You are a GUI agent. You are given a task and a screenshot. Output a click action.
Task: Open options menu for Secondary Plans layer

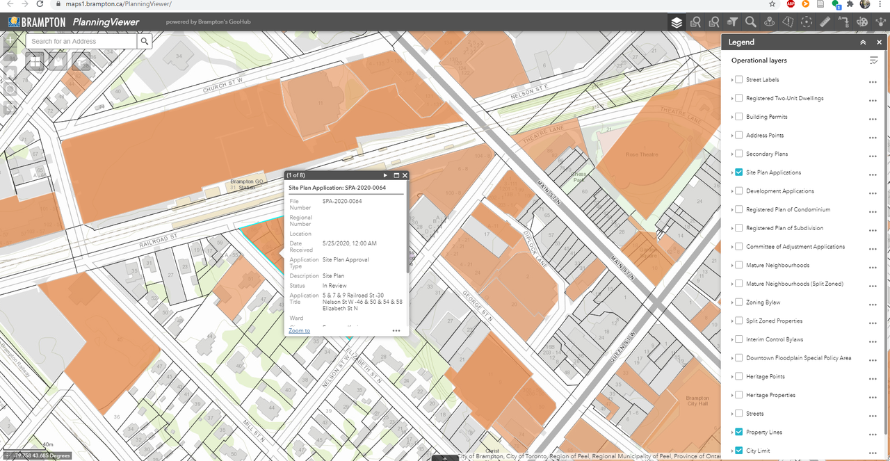(x=872, y=154)
